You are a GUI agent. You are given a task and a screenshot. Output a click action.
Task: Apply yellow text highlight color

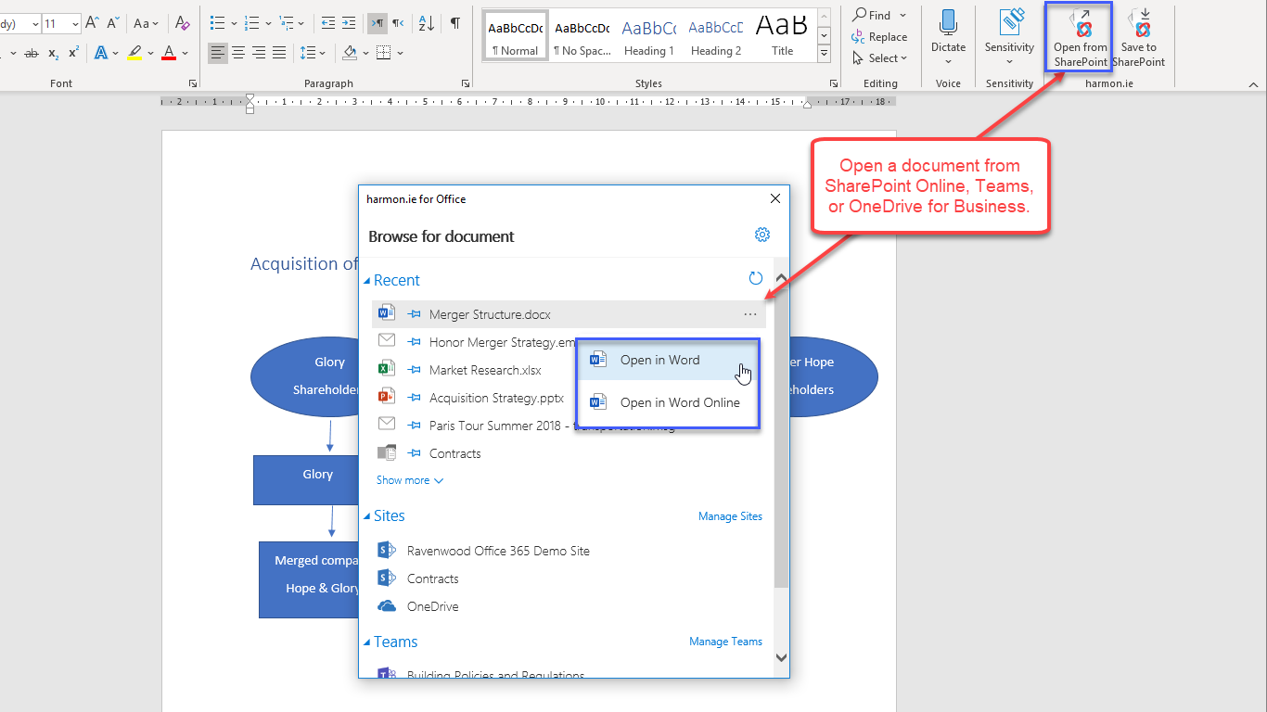[x=134, y=54]
